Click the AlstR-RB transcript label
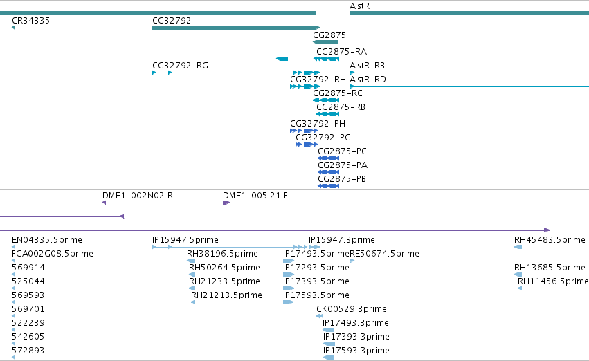 367,66
